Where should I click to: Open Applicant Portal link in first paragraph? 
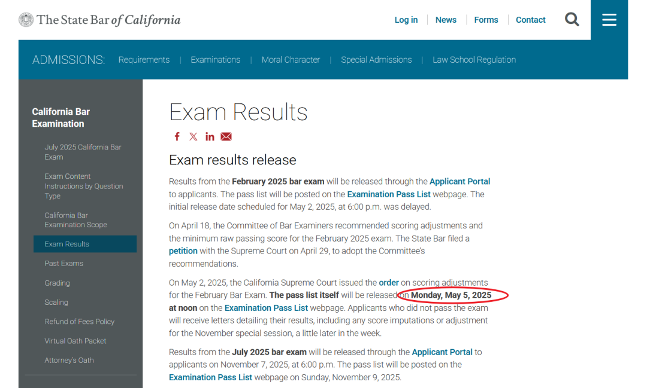459,182
